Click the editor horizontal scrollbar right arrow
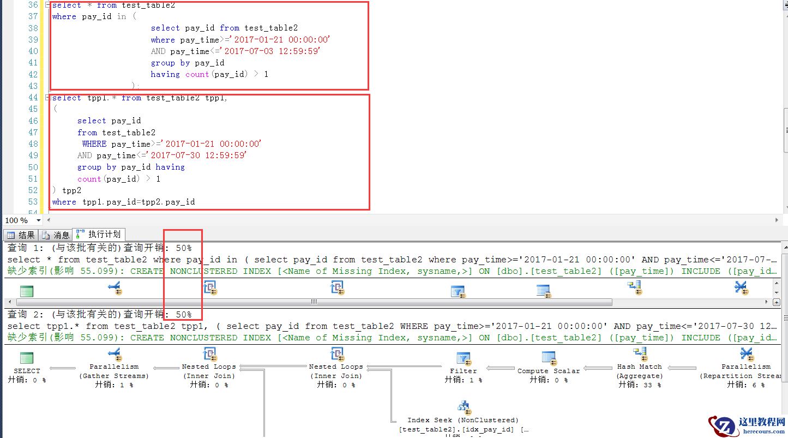788x438 pixels. point(777,220)
